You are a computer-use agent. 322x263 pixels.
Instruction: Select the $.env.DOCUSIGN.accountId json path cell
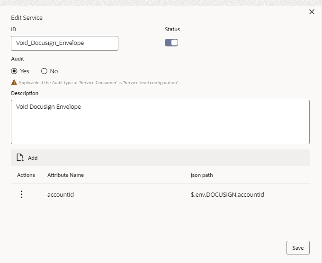224,194
